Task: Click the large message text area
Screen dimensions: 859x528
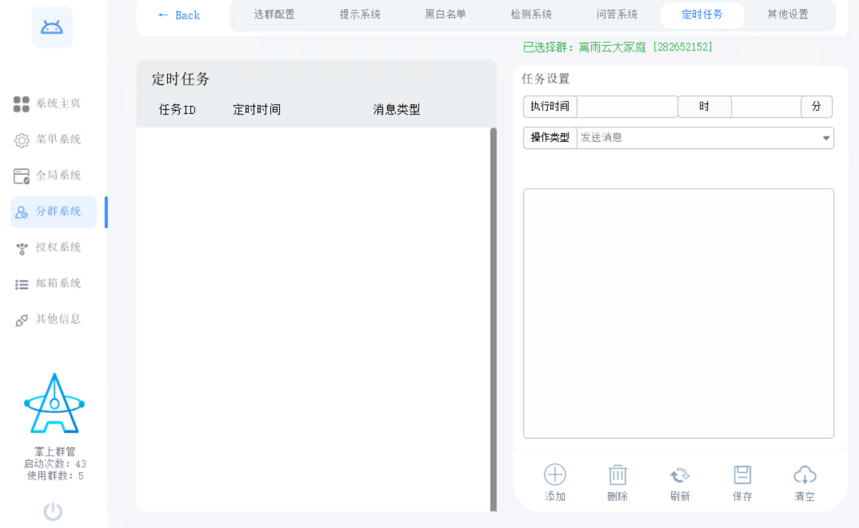Action: (678, 313)
